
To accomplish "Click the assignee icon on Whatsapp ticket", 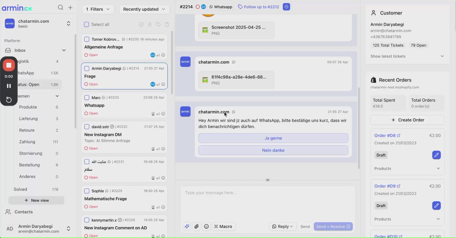I will click(x=153, y=113).
